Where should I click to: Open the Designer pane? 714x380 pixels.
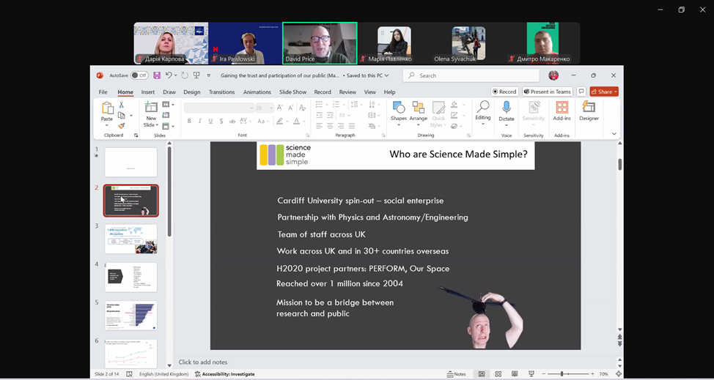pos(589,111)
